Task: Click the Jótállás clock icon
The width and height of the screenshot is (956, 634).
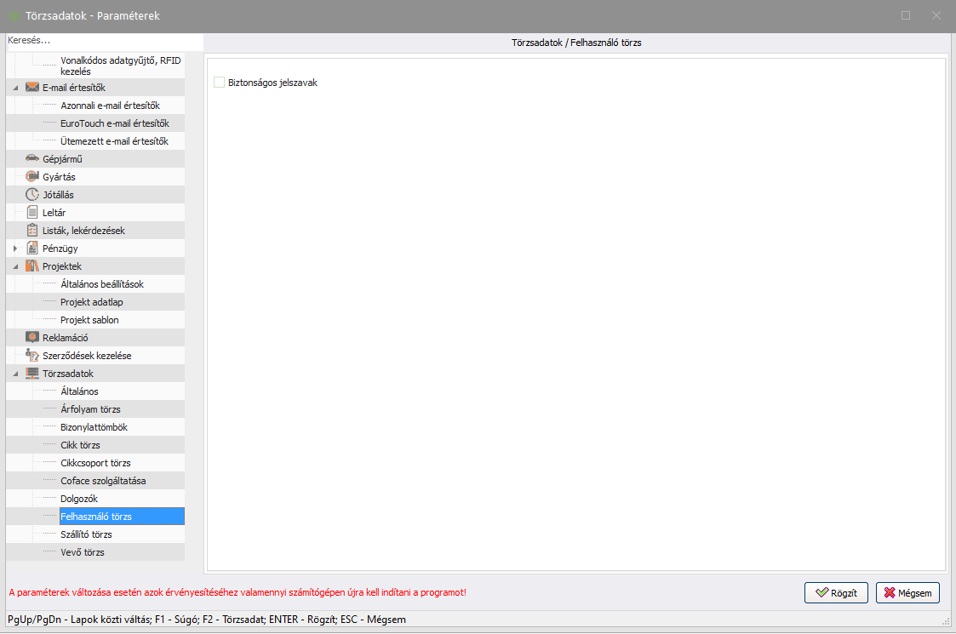Action: point(32,195)
